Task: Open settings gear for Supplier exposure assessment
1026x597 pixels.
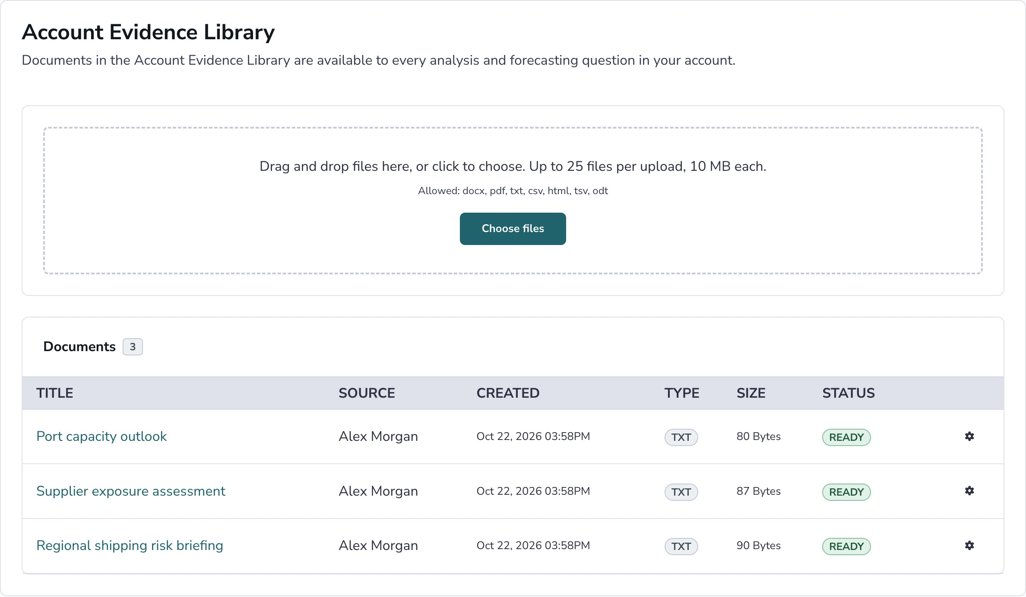Action: click(x=969, y=491)
